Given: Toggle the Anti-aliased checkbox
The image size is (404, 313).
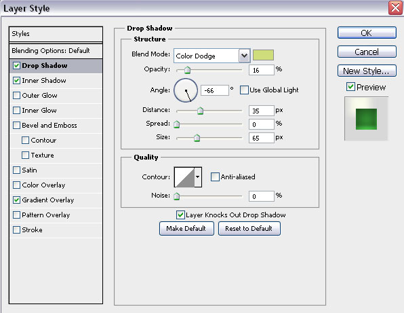Looking at the screenshot, I should 215,177.
